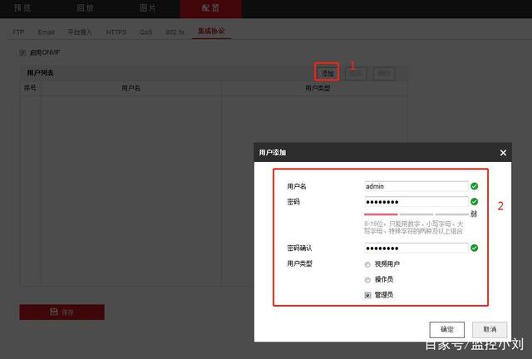
Task: Select the 管理员 radio button
Action: pos(367,295)
